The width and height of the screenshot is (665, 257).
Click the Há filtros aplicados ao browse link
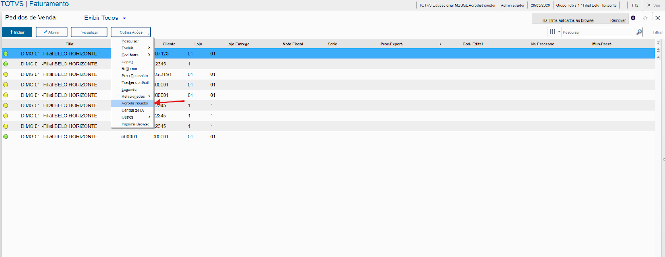click(568, 20)
